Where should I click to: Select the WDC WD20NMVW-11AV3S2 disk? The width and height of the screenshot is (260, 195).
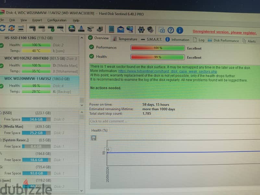pyautogui.click(x=40, y=85)
